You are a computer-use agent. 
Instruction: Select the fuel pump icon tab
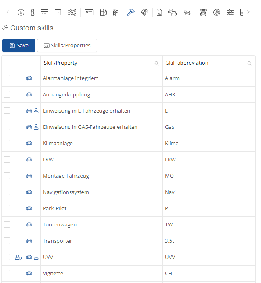point(103,12)
